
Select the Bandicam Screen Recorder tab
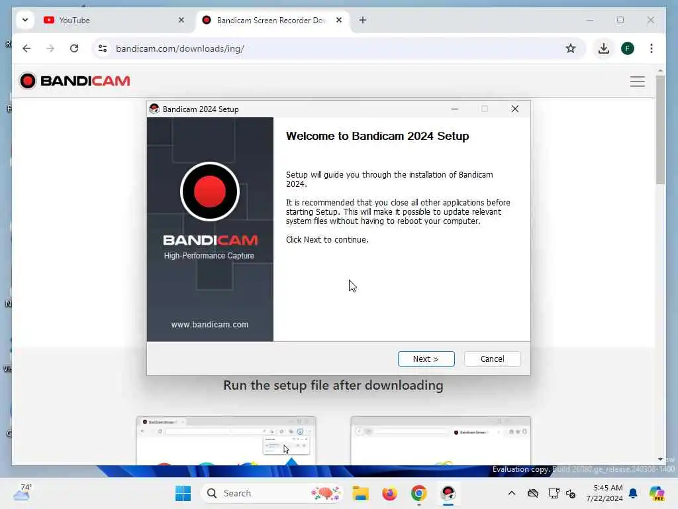[271, 21]
